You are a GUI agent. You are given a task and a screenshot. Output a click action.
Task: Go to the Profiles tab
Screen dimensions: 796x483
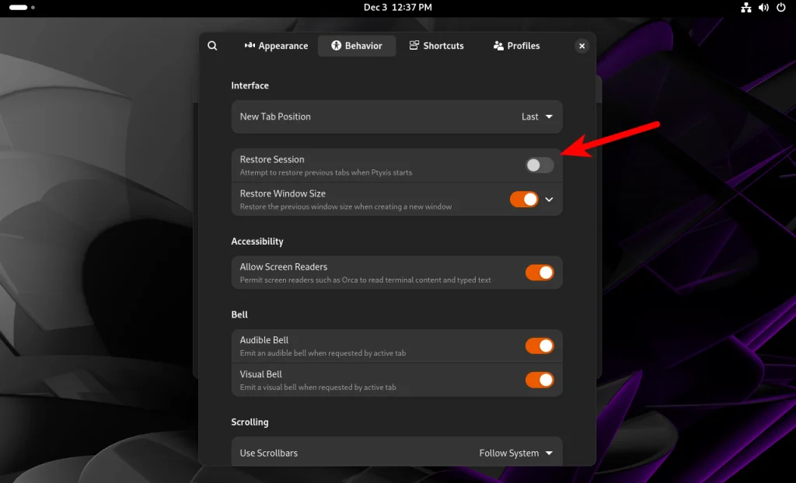pyautogui.click(x=517, y=46)
